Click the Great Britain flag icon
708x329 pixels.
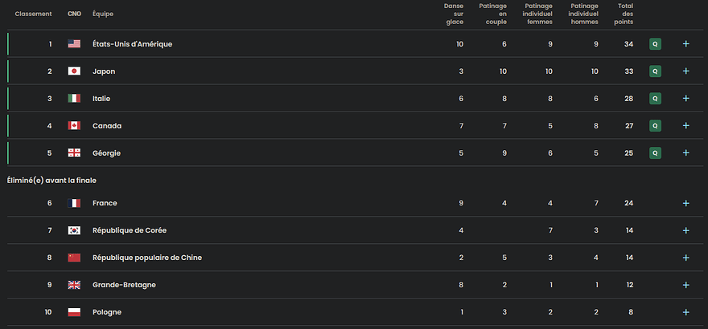pos(74,285)
